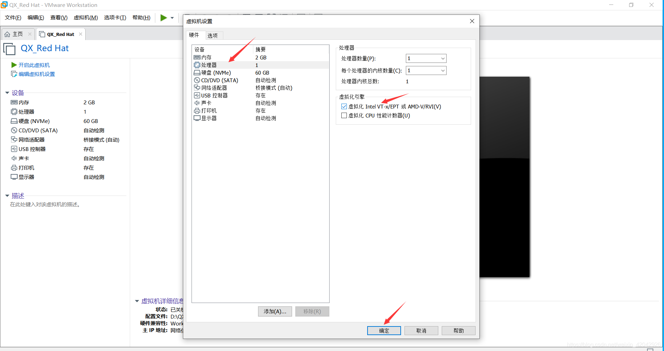Open the 编辑(E) menu
This screenshot has width=664, height=351.
point(36,18)
